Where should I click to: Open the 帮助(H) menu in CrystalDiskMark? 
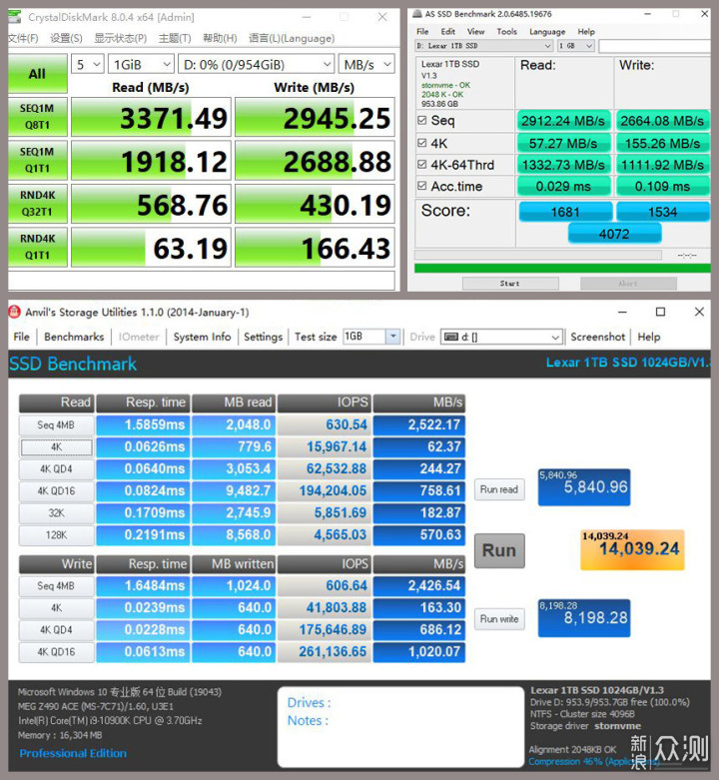click(220, 38)
